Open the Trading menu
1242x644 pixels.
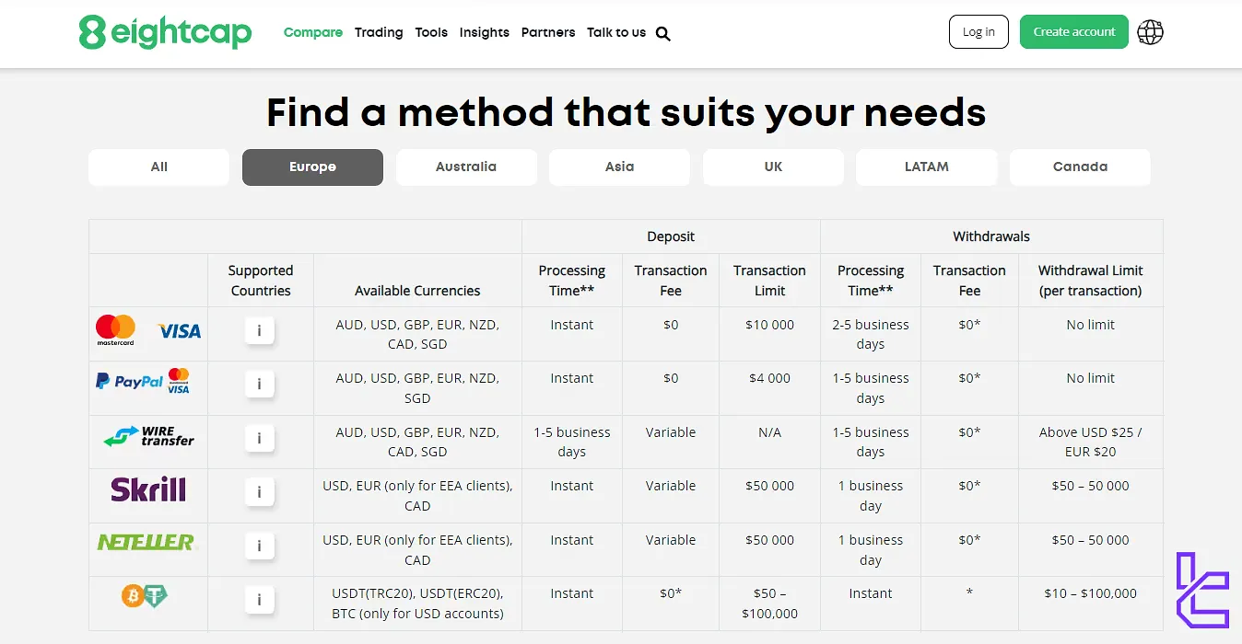tap(379, 32)
